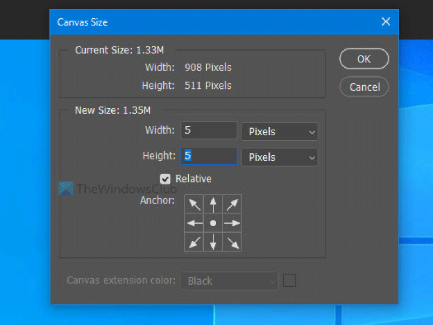The height and width of the screenshot is (325, 433).
Task: Select the top-left anchor arrow
Action: pyautogui.click(x=194, y=204)
